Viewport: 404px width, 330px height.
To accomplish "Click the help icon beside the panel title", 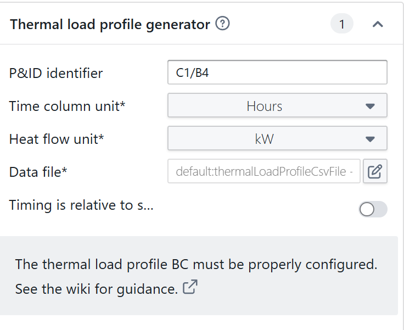I will tap(222, 24).
